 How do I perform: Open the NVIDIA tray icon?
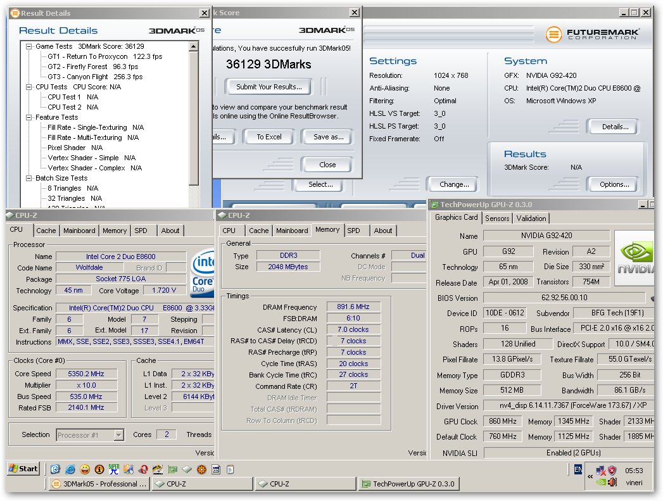[601, 482]
